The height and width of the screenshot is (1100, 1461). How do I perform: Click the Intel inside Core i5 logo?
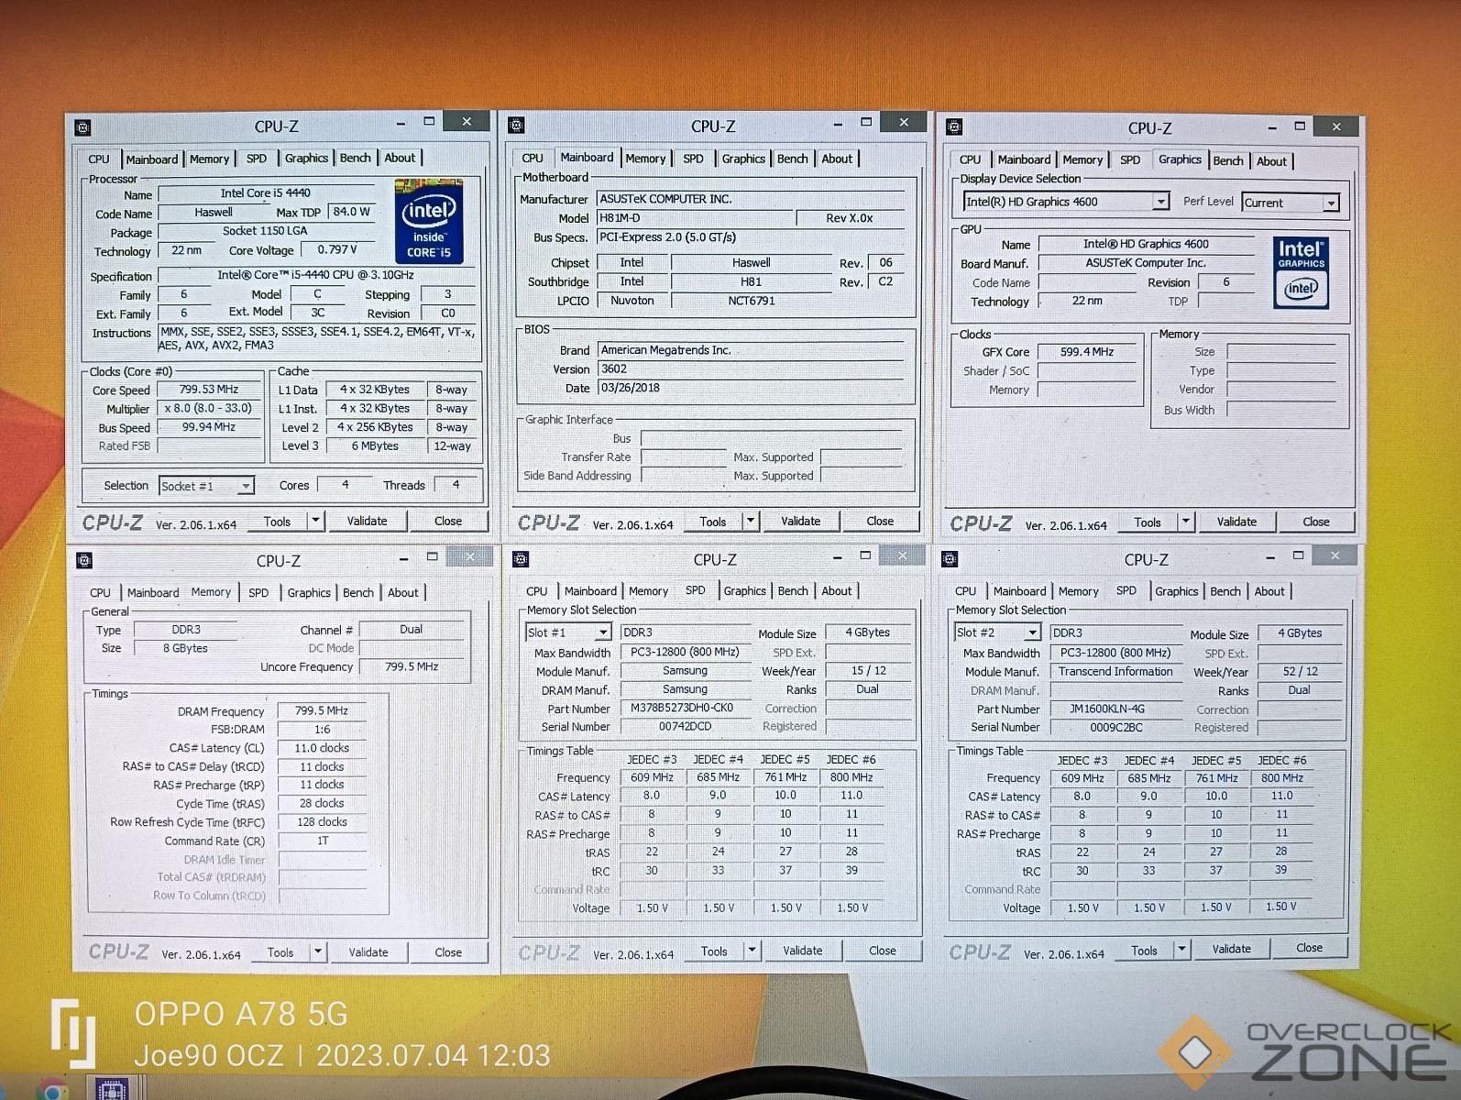pyautogui.click(x=428, y=222)
